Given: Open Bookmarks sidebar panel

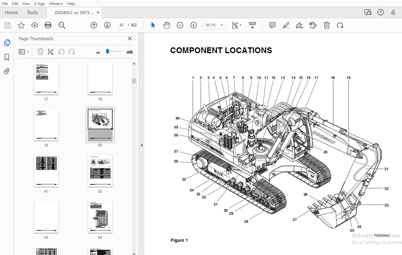Looking at the screenshot, I should (x=7, y=57).
